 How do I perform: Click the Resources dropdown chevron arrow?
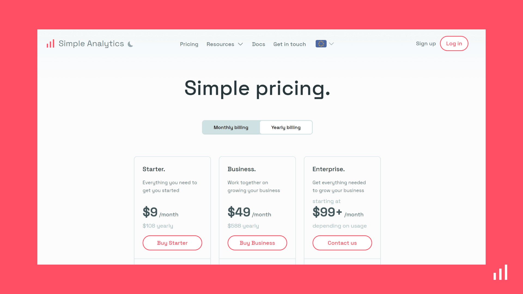pyautogui.click(x=241, y=44)
